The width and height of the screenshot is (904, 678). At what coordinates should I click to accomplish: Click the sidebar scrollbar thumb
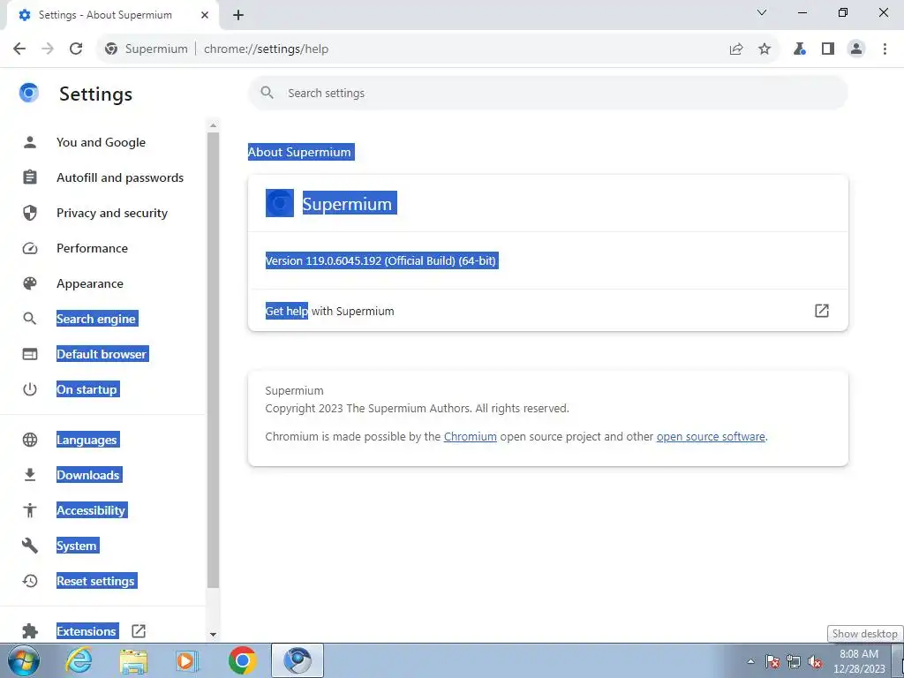pyautogui.click(x=214, y=360)
